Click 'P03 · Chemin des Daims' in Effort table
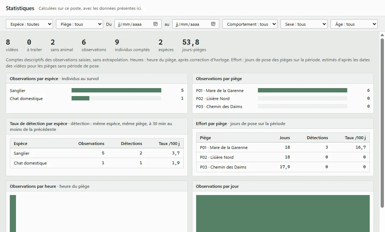The image size is (385, 232). click(223, 167)
